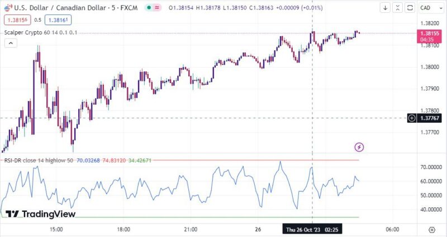Click the red RSI value 74.83120
Viewport: 447px width, 237px height.
[x=114, y=161]
